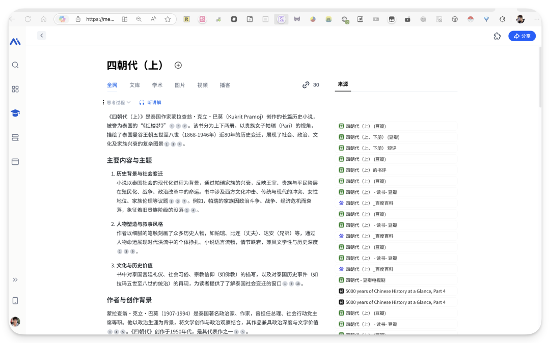This screenshot has height=343, width=550.
Task: Open the apps grid icon in sidebar
Action: (15, 90)
